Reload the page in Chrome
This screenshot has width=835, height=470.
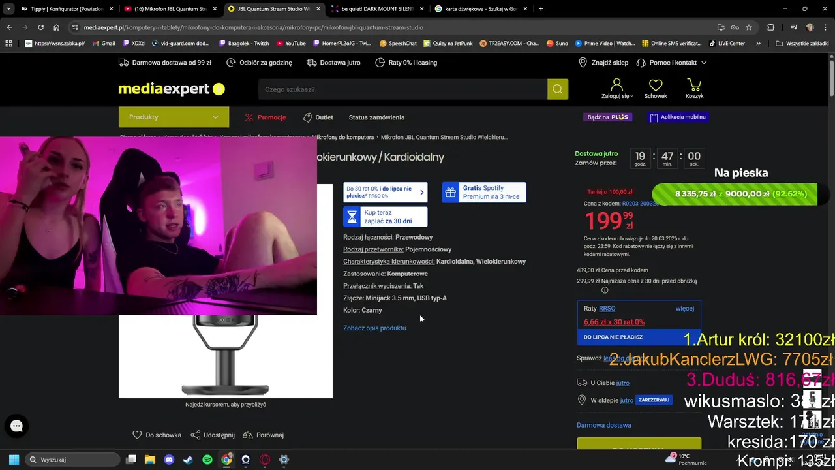click(x=40, y=27)
